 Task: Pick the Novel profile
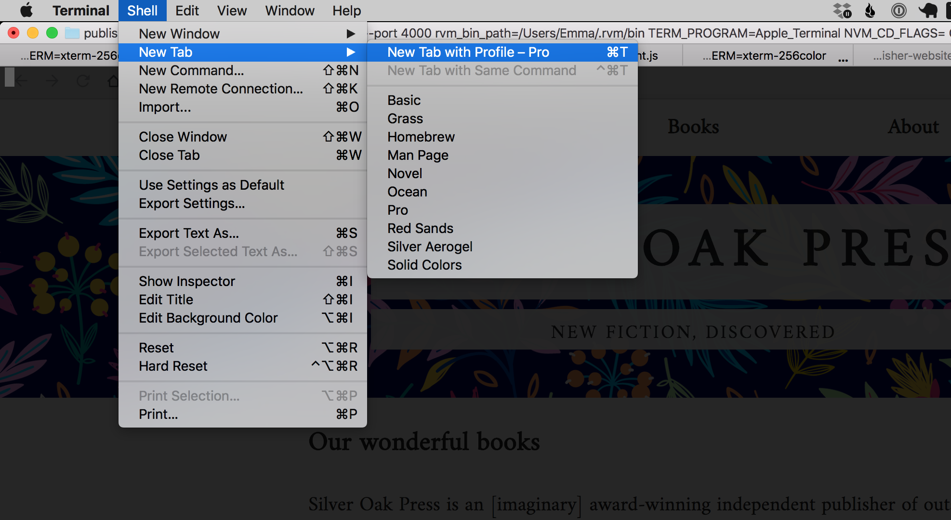tap(502, 173)
